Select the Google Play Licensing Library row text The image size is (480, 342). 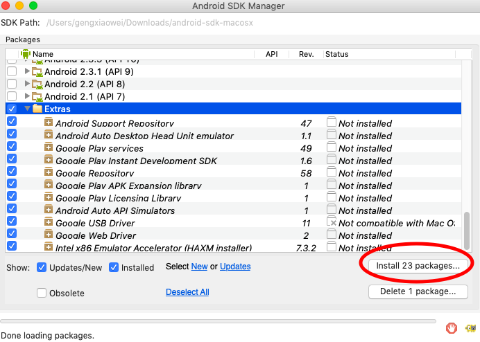pyautogui.click(x=119, y=198)
